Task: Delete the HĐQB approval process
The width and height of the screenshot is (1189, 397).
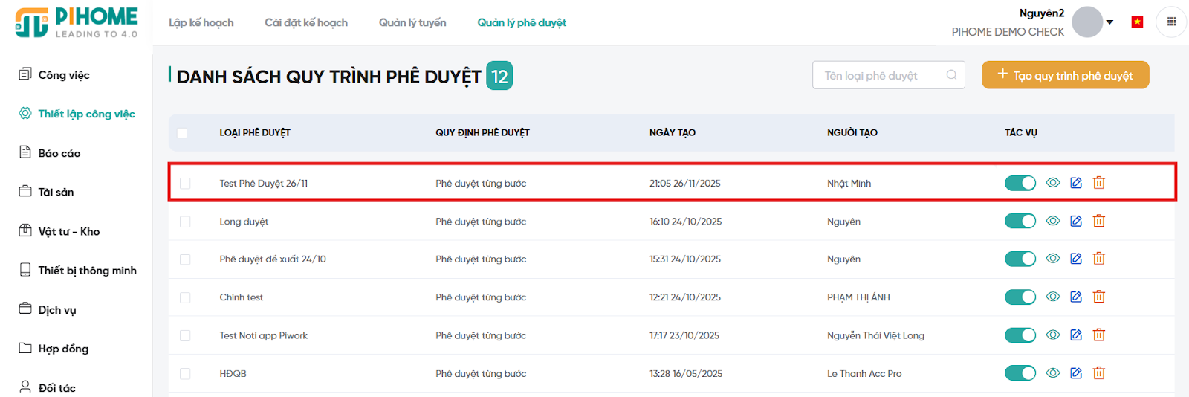Action: point(1098,373)
